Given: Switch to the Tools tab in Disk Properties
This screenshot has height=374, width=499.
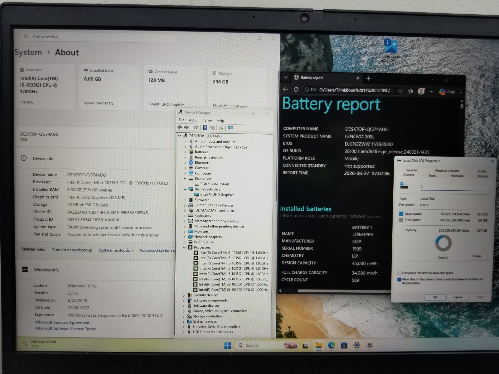Looking at the screenshot, I should point(432,175).
